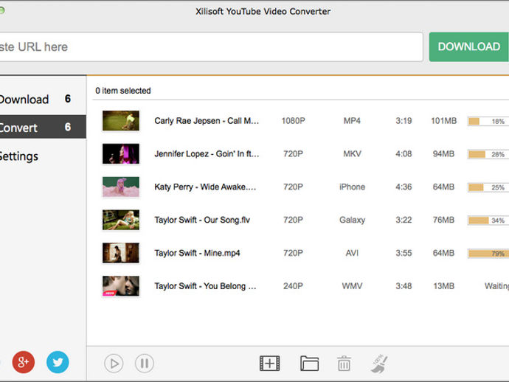
Task: Click the 3:22 duration value
Action: (x=404, y=220)
